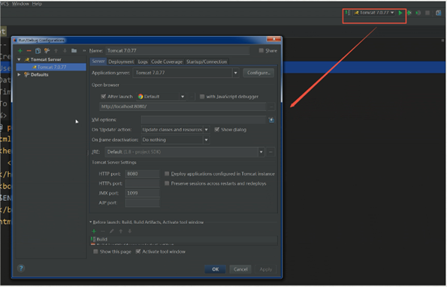Screen dimensions: 447x287
Task: Open the JRE dropdown
Action: pyautogui.click(x=261, y=152)
